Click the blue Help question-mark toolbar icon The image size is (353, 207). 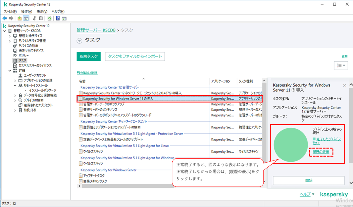tap(58, 18)
